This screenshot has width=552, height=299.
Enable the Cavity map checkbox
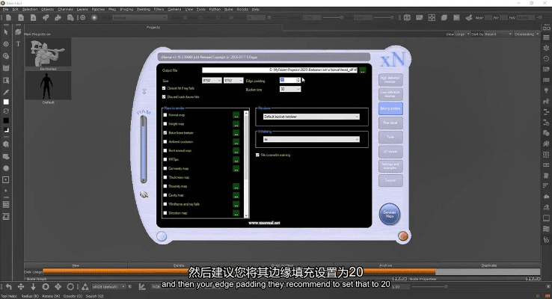click(x=165, y=195)
